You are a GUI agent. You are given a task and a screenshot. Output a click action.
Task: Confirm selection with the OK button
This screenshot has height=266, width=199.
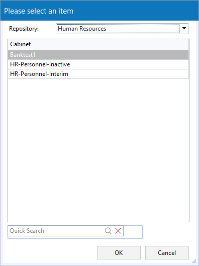119,252
